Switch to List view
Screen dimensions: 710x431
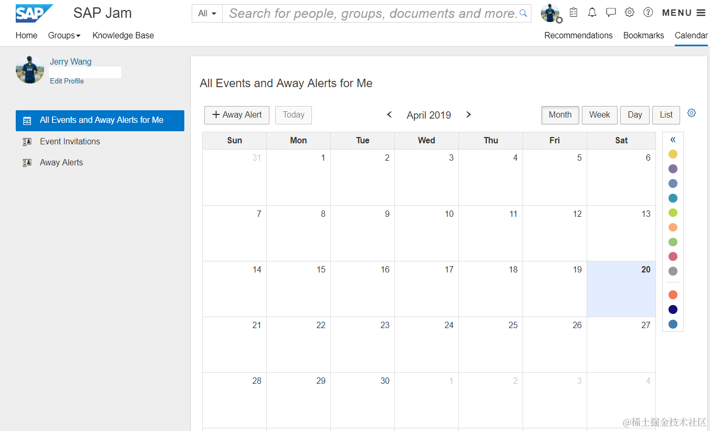tap(666, 115)
